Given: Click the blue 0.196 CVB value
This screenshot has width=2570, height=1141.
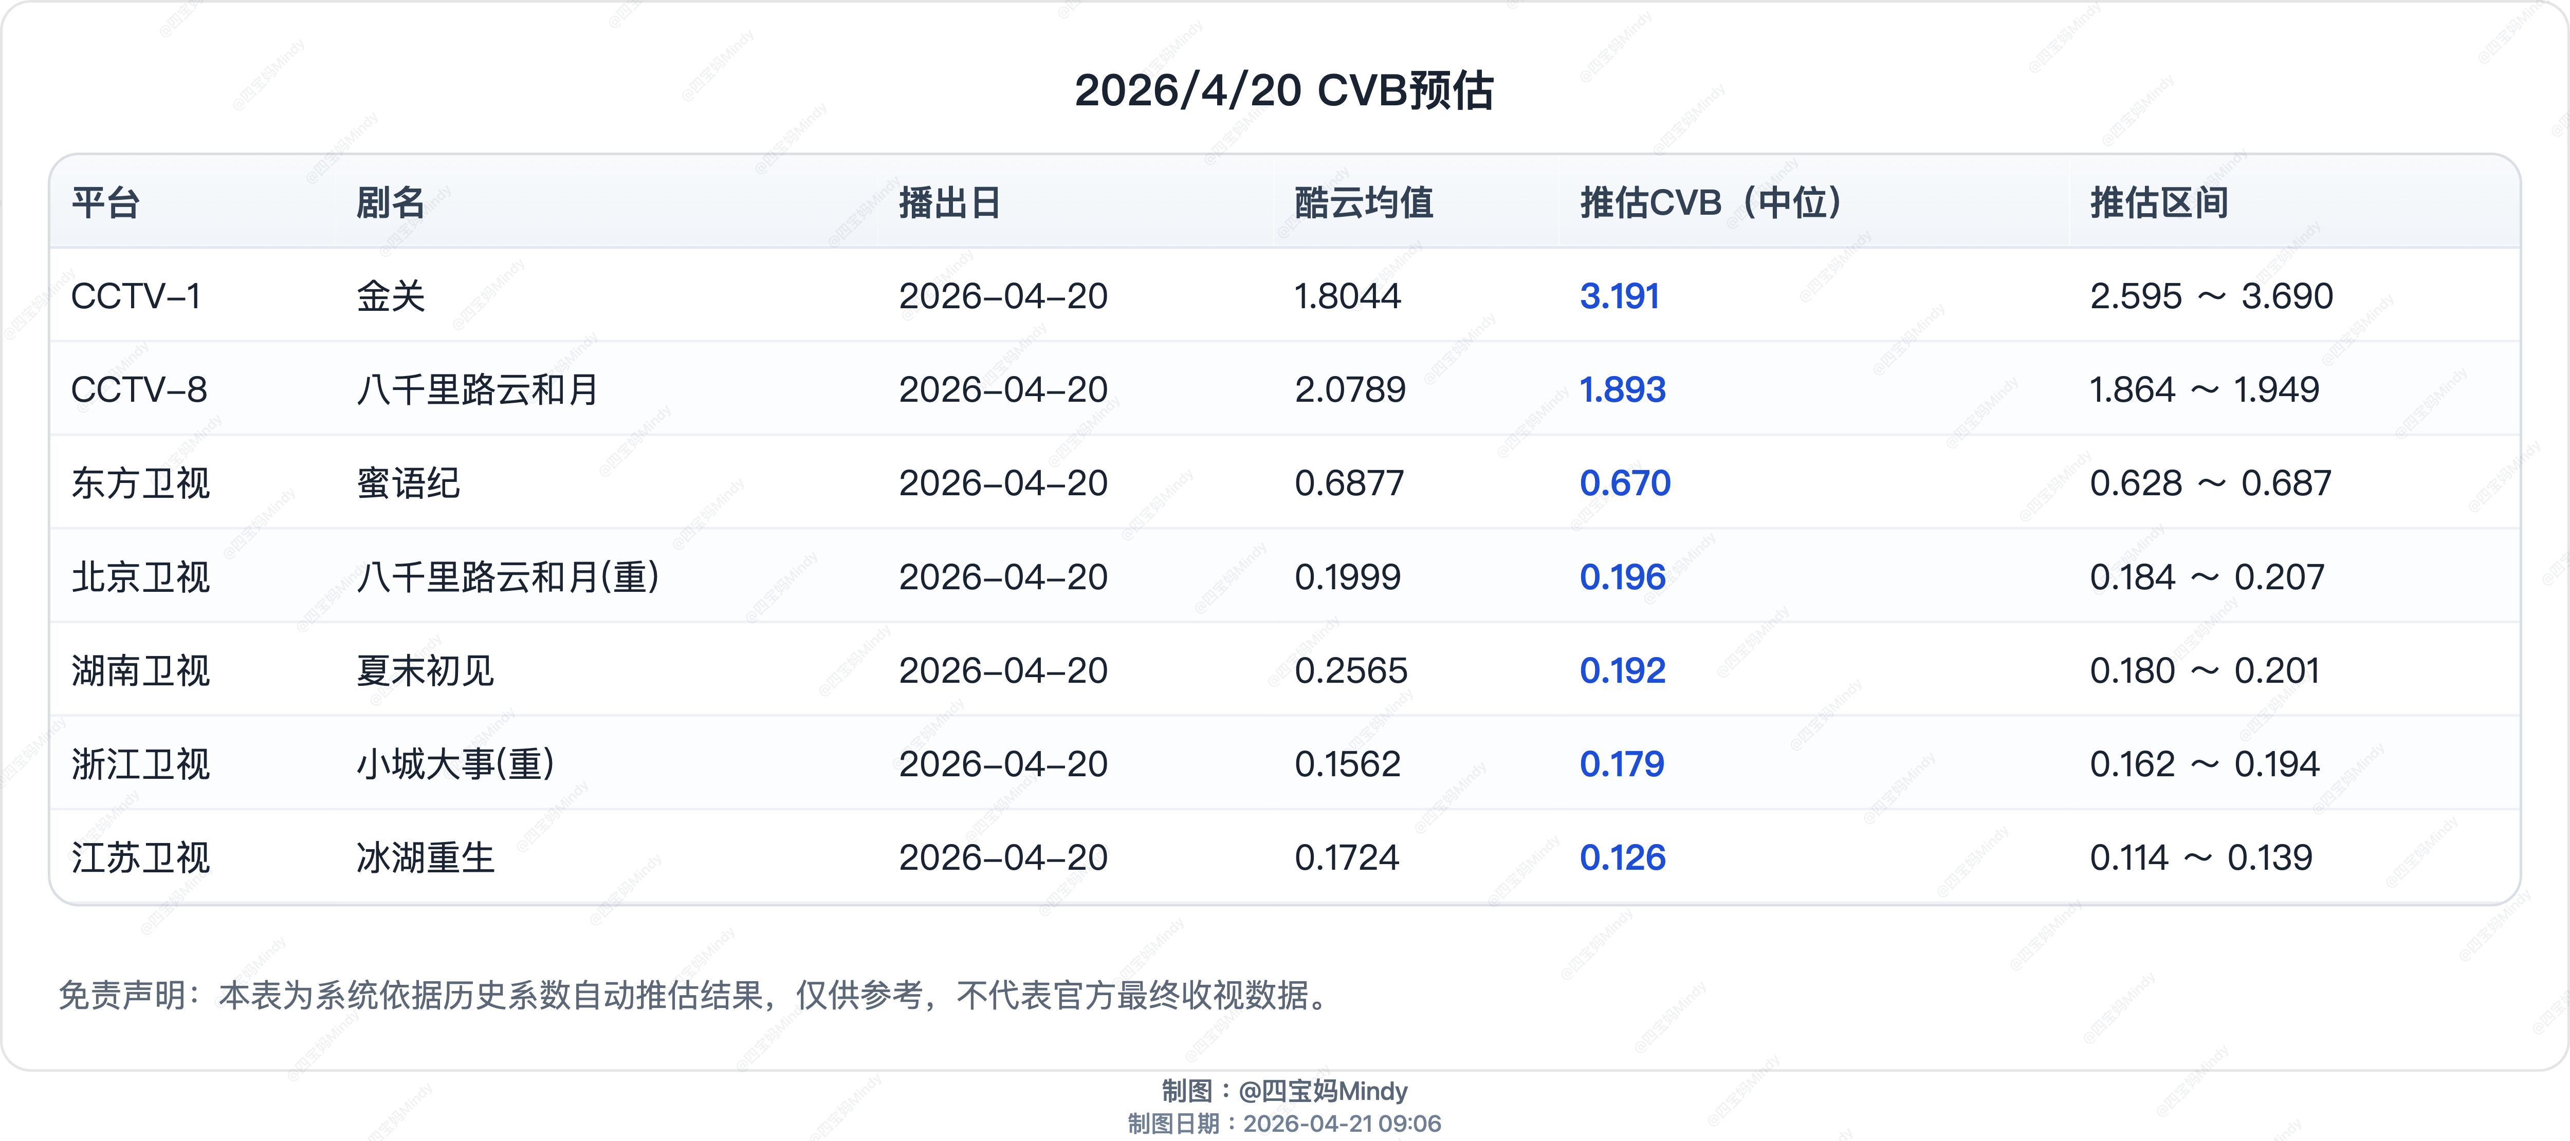Looking at the screenshot, I should 1622,577.
